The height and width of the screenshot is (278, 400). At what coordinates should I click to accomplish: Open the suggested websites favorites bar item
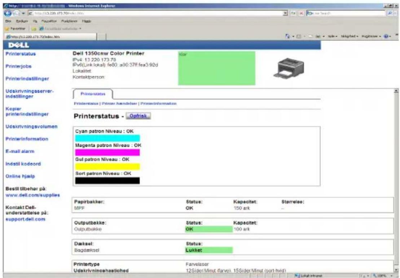[60, 29]
